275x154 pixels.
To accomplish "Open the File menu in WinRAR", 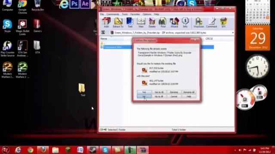I will click(102, 14).
